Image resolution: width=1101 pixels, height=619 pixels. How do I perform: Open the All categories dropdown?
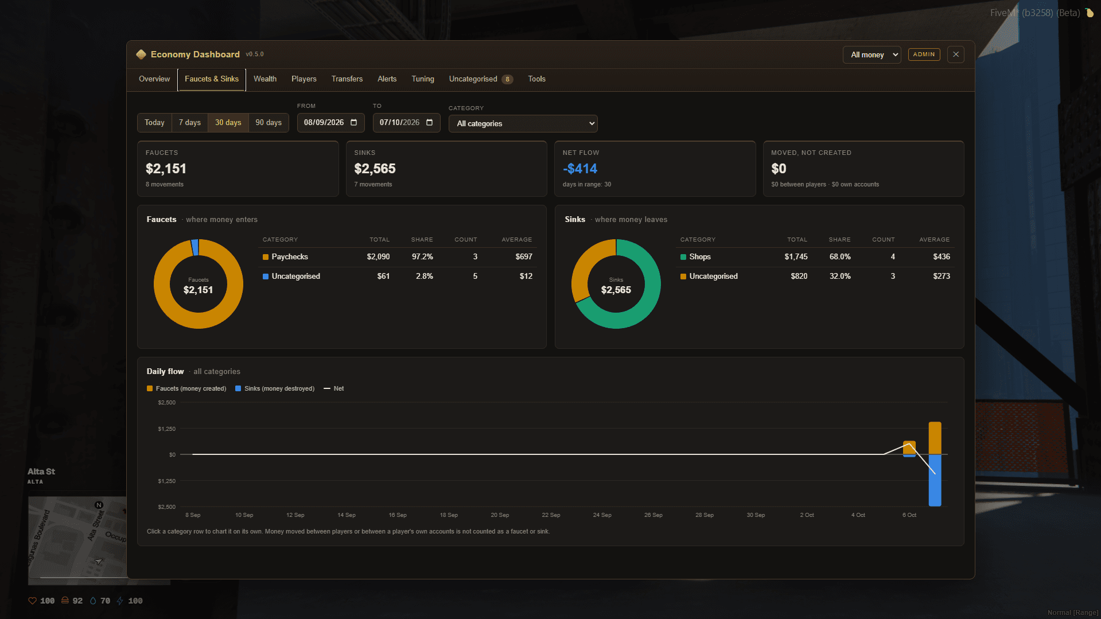(523, 123)
